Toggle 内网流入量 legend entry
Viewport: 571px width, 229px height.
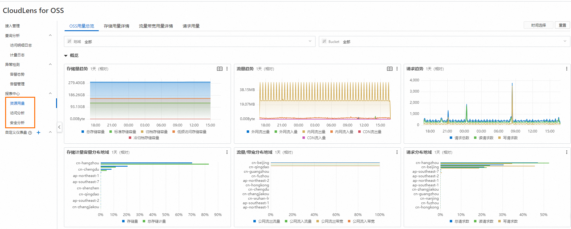point(342,132)
